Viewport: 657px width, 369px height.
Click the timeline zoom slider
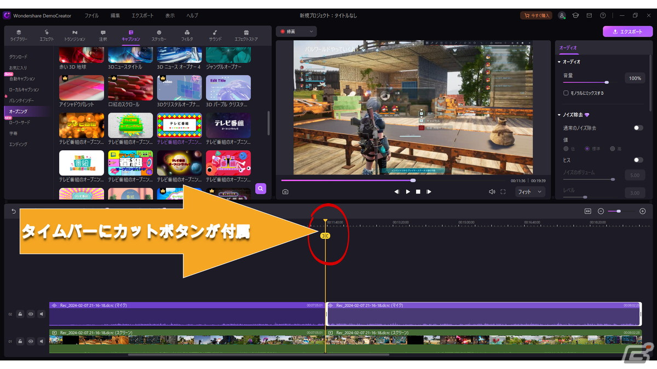pyautogui.click(x=621, y=211)
